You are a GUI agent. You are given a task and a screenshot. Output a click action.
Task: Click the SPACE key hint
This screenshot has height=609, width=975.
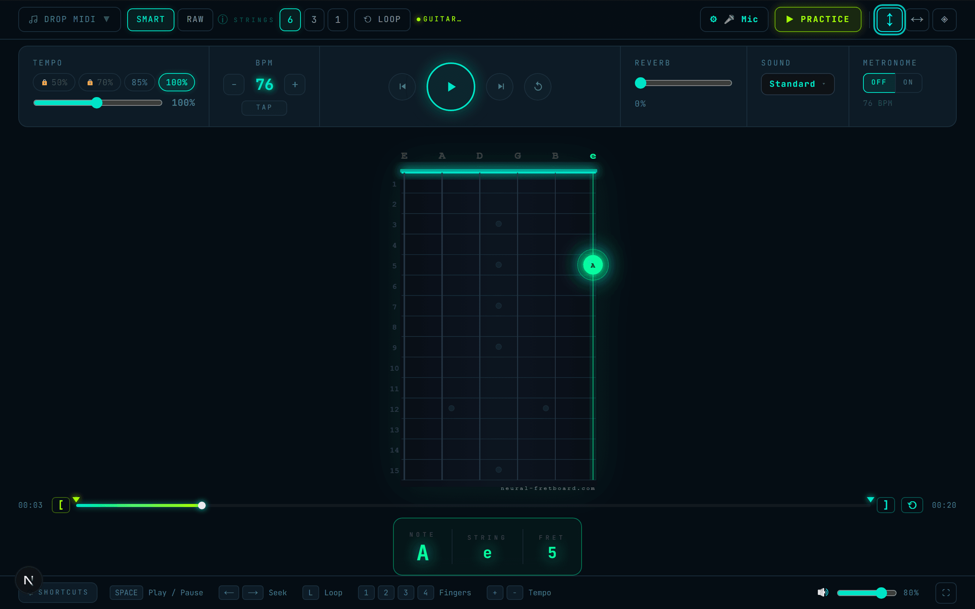[126, 593]
